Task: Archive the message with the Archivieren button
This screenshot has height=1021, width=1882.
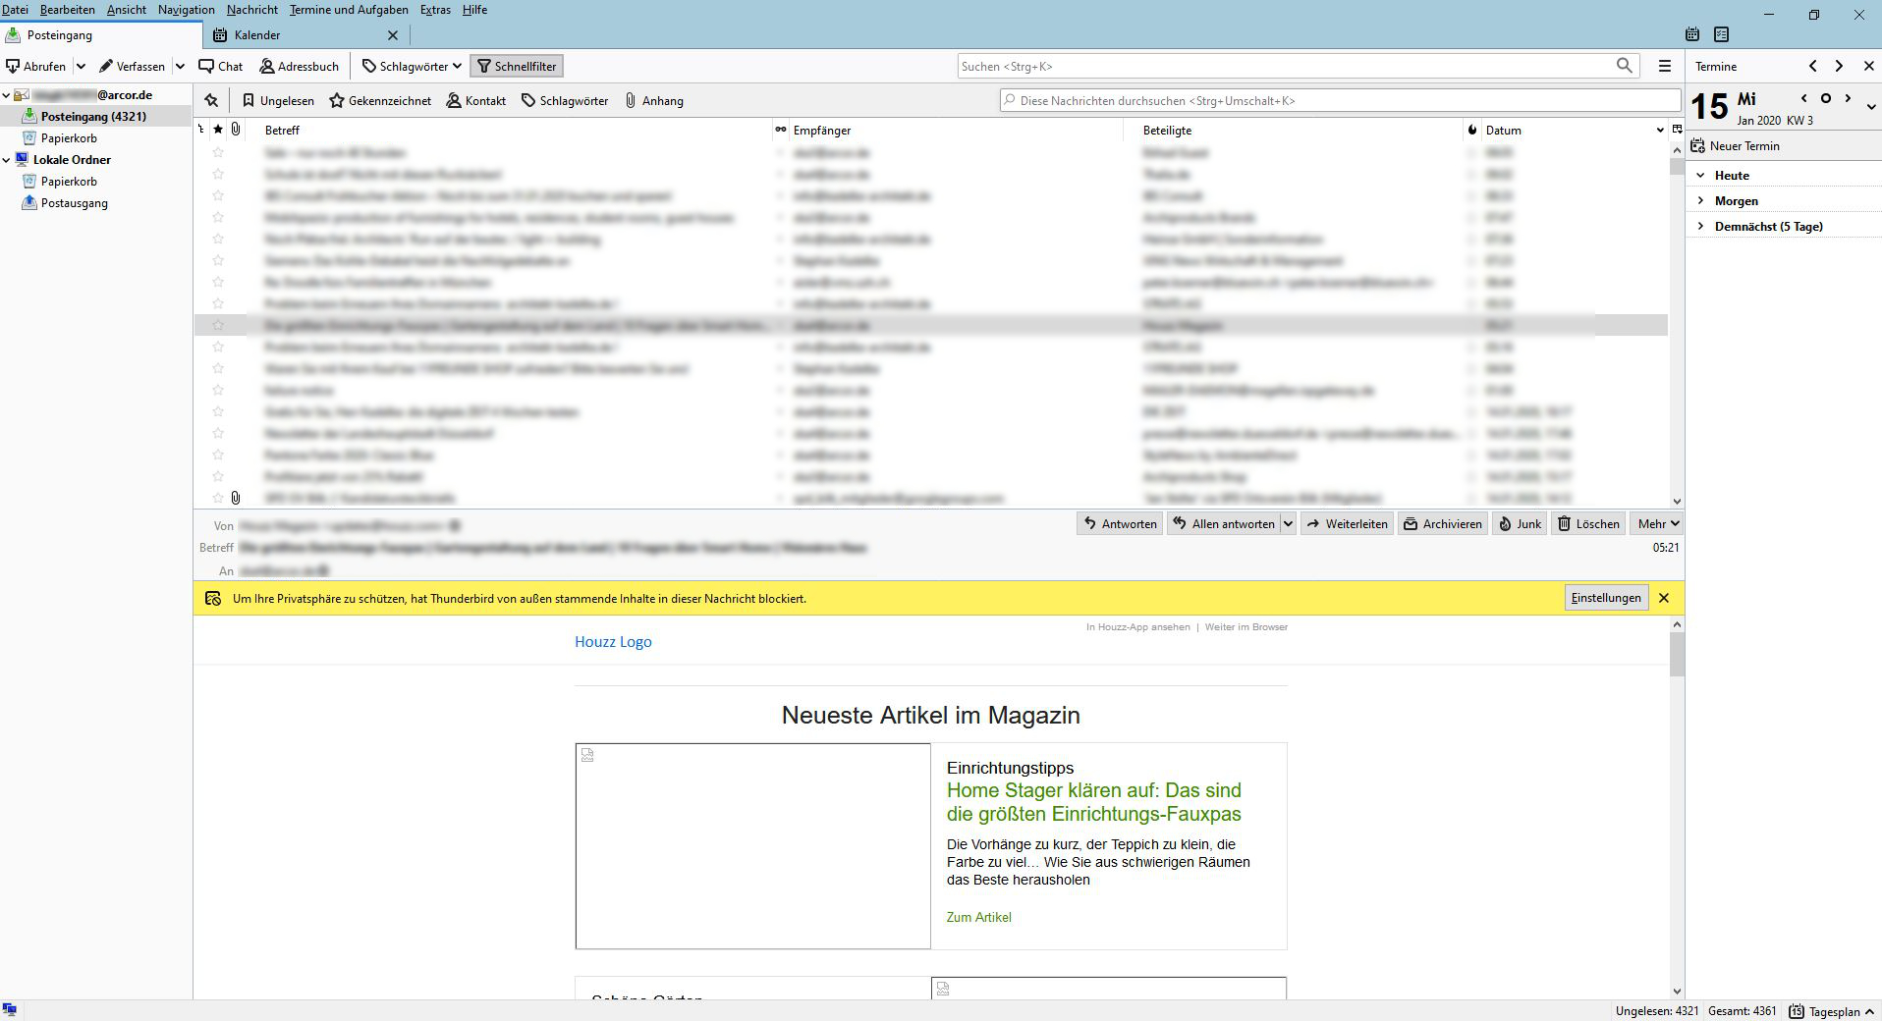Action: click(x=1442, y=524)
